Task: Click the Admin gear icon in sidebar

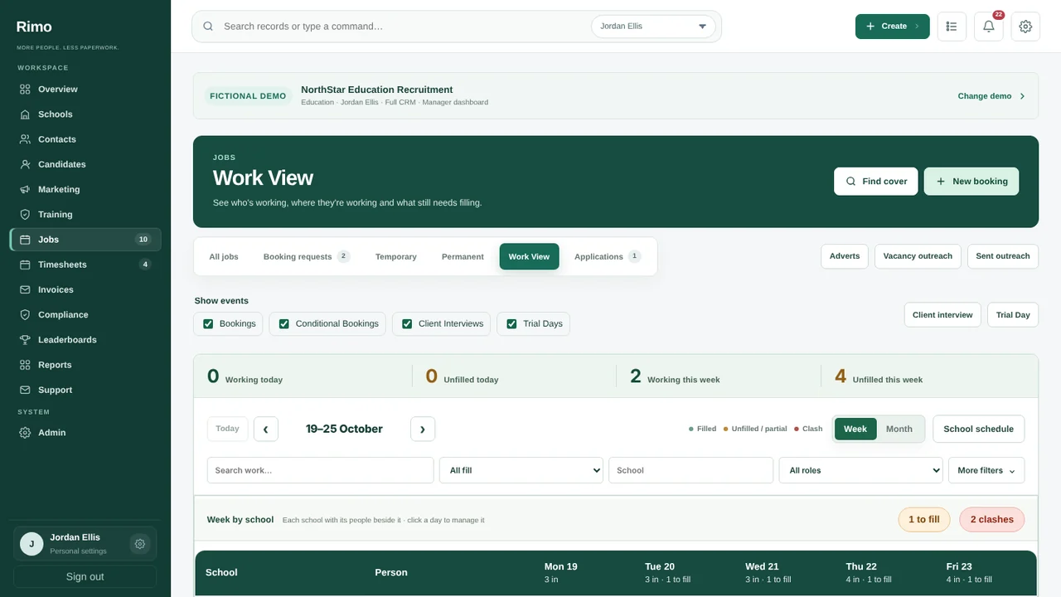Action: (25, 433)
